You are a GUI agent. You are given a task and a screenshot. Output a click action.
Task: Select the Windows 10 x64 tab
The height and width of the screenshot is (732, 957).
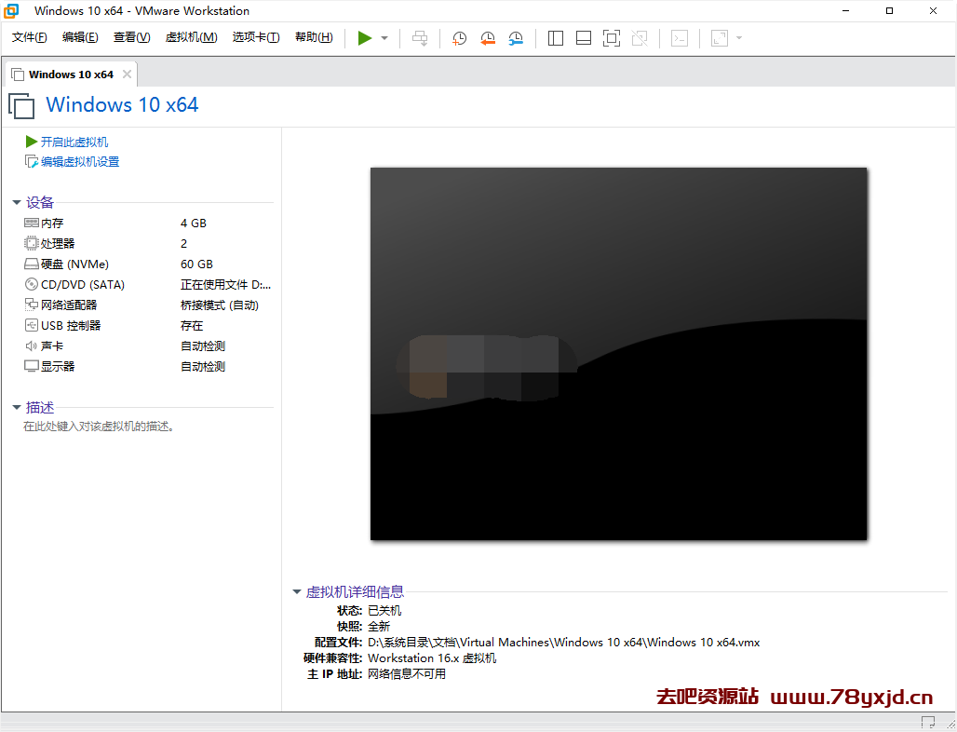coord(71,75)
